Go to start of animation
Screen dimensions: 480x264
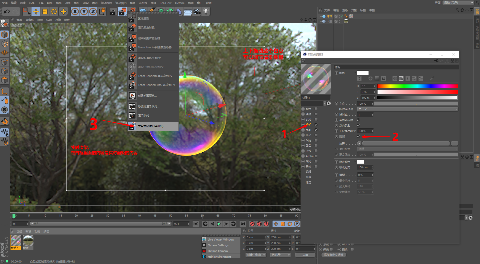pyautogui.click(x=196, y=224)
